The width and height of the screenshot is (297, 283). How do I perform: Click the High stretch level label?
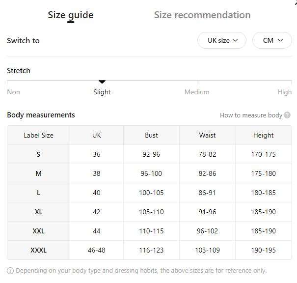[285, 92]
